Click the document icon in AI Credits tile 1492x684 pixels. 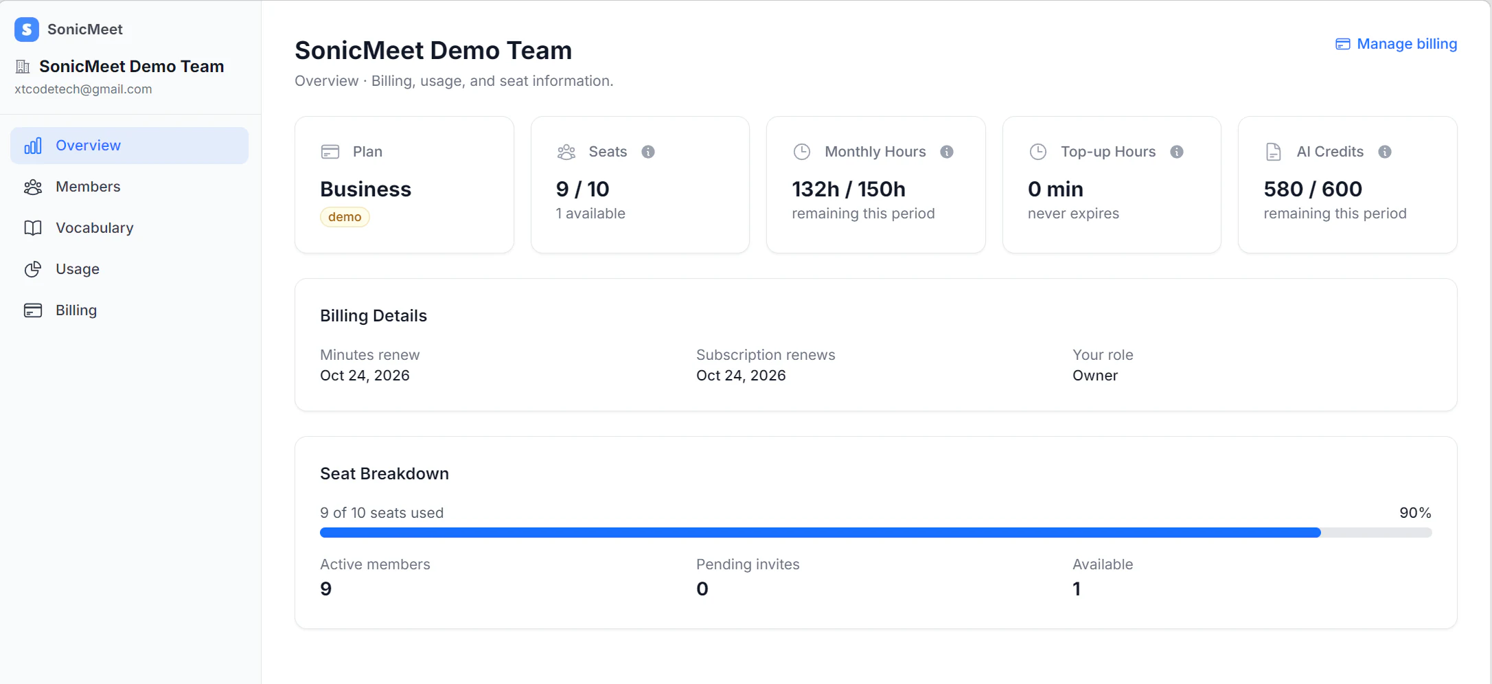point(1274,152)
